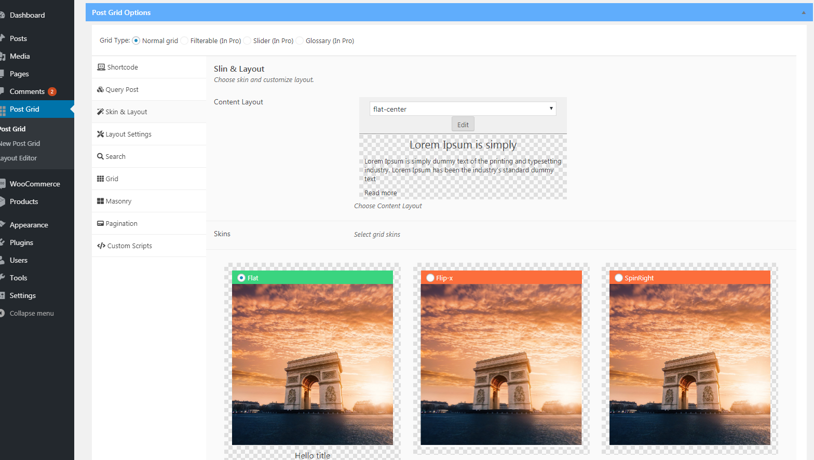The image size is (814, 460).
Task: Click the Grid tab icon
Action: coord(100,179)
